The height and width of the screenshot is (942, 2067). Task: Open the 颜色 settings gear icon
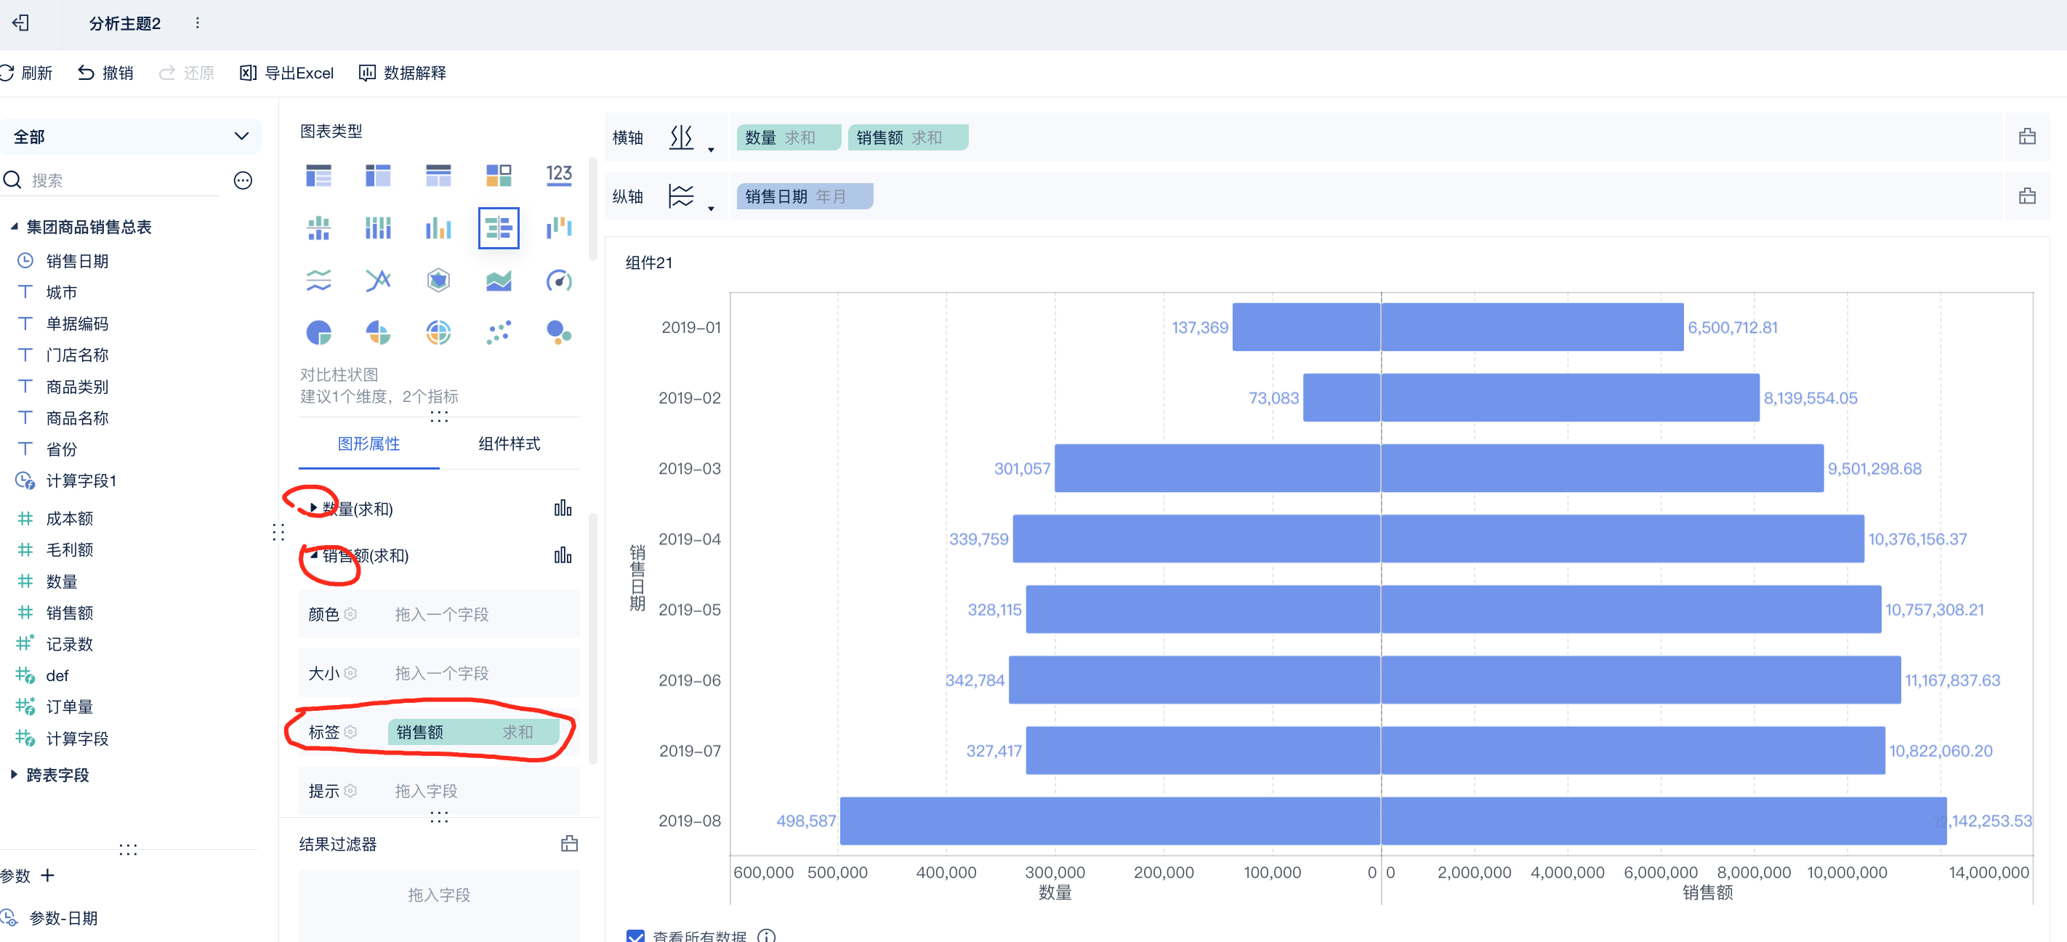tap(350, 613)
